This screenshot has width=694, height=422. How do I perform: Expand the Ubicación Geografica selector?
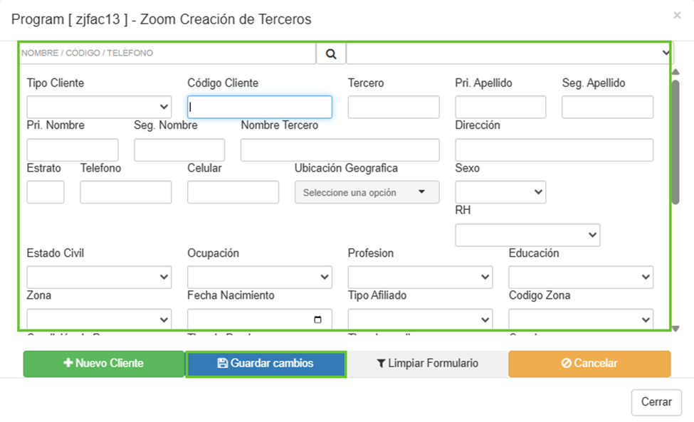pos(367,192)
